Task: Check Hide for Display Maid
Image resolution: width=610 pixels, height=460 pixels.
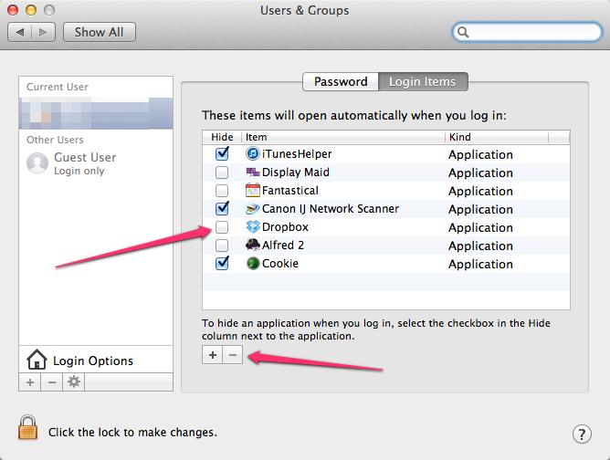Action: click(x=222, y=172)
